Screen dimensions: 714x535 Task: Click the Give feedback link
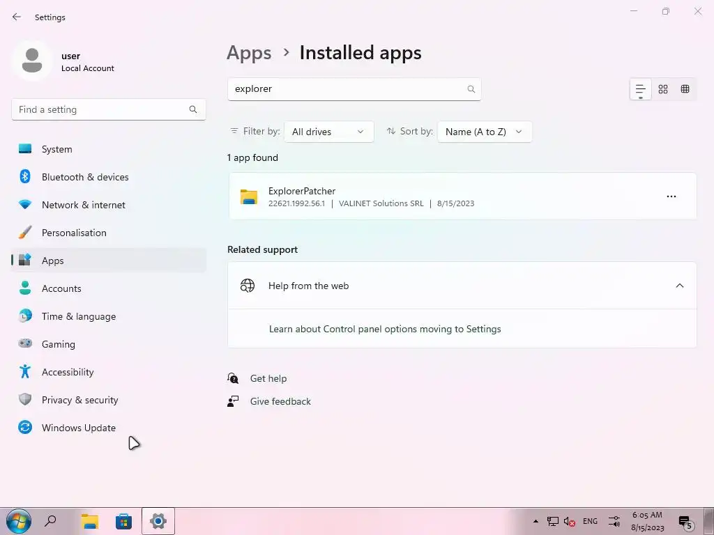pyautogui.click(x=280, y=401)
